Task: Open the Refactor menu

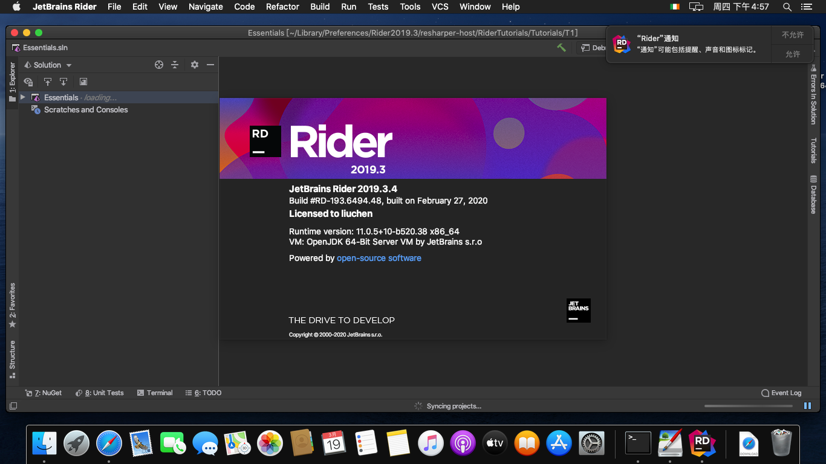Action: 282,7
